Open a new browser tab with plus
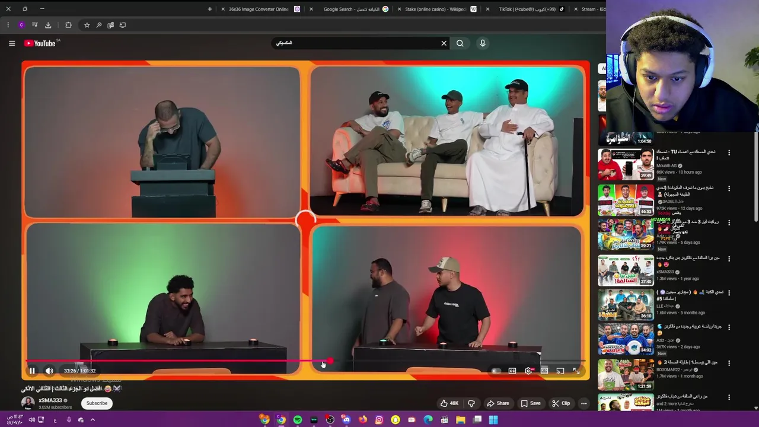Screen dimensions: 759x427 pos(210,9)
